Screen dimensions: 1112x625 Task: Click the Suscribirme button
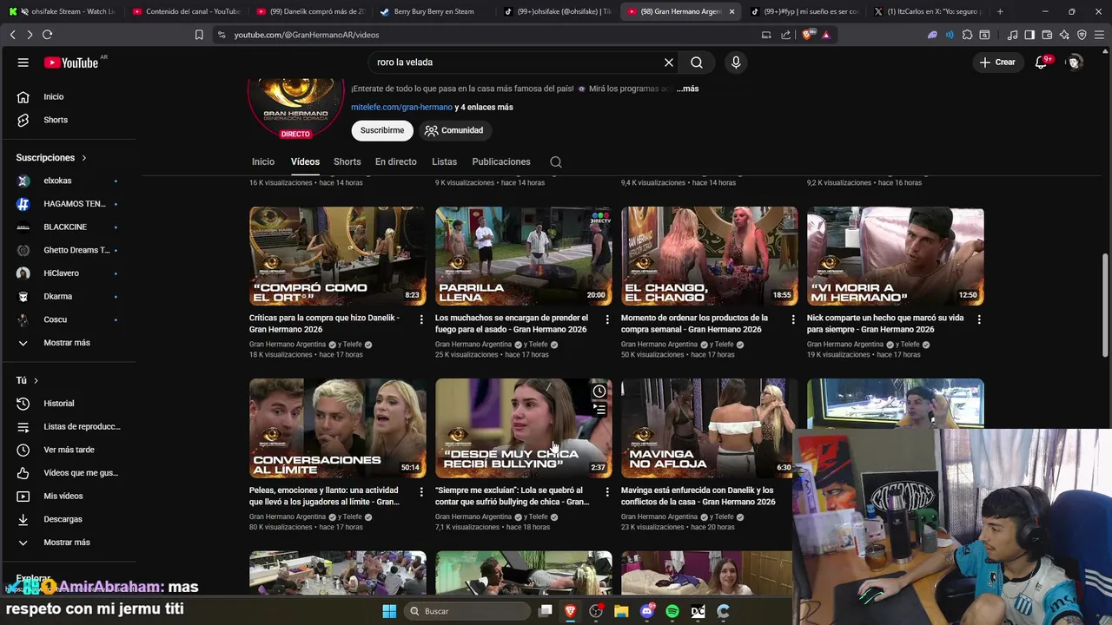(382, 130)
